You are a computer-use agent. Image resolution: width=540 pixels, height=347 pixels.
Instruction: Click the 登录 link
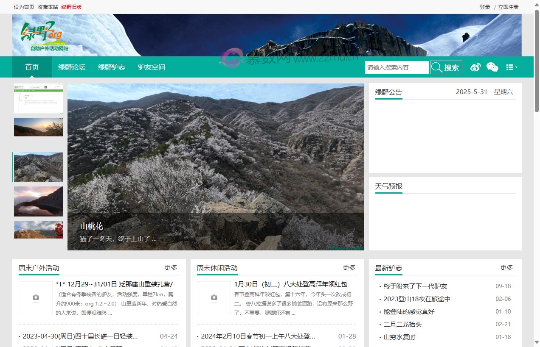point(485,7)
